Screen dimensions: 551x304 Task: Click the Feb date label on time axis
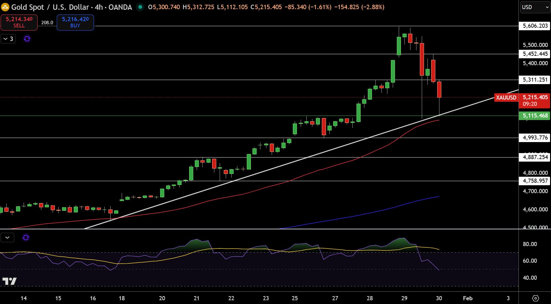468,298
